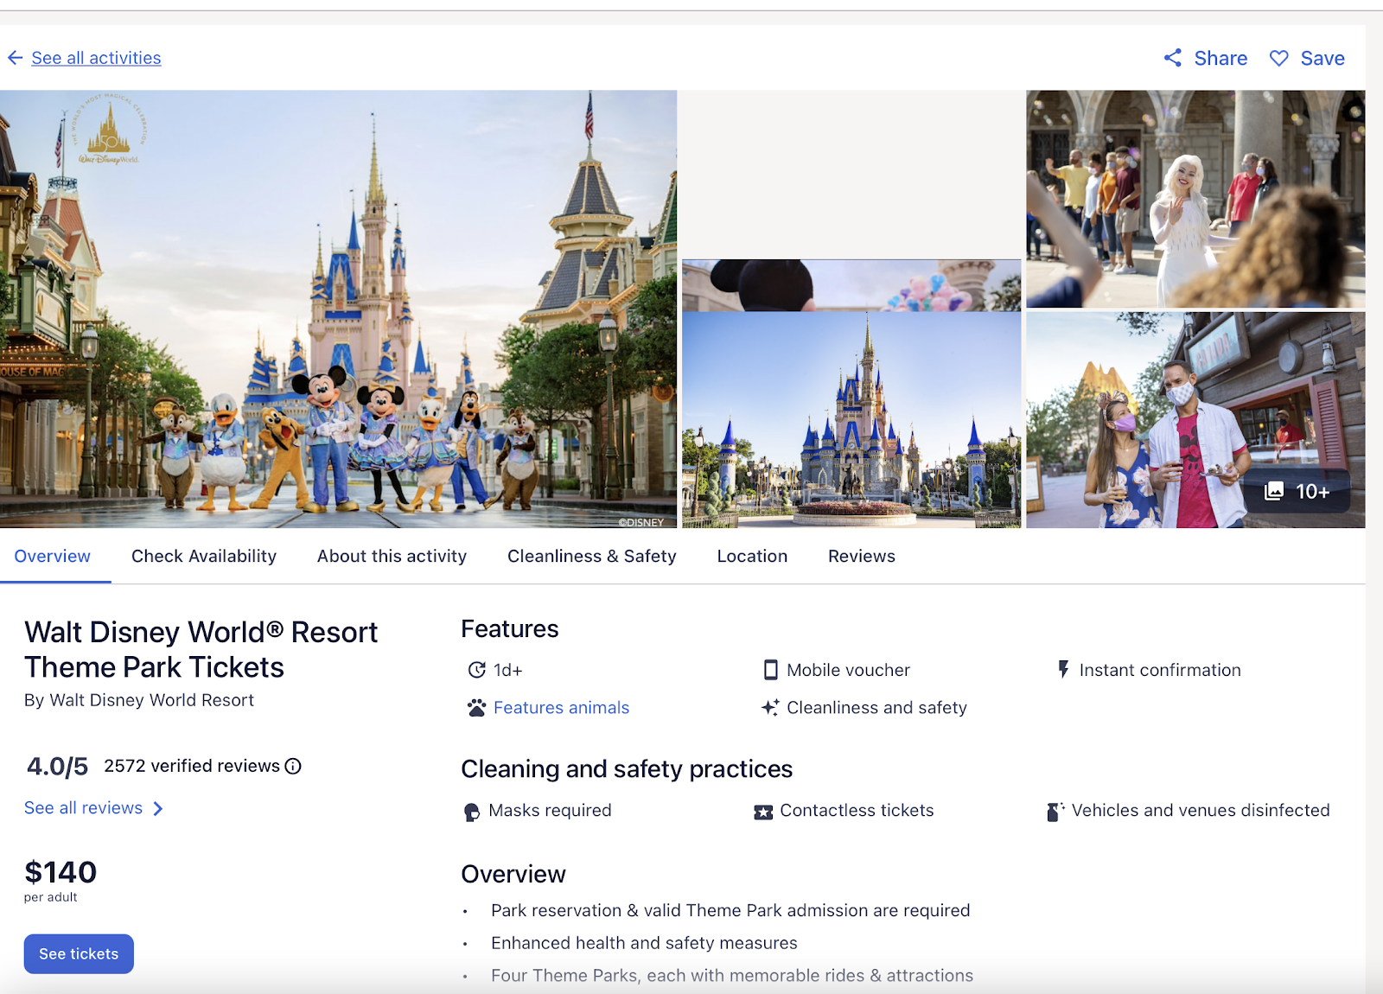Click the chevron next to See all reviews
Screen dimensions: 1383x994
coord(157,808)
